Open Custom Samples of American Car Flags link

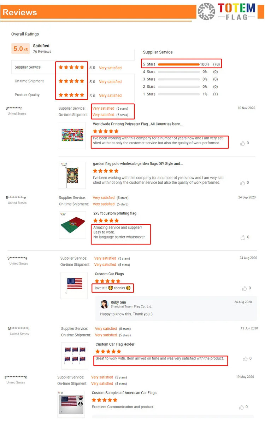124,393
